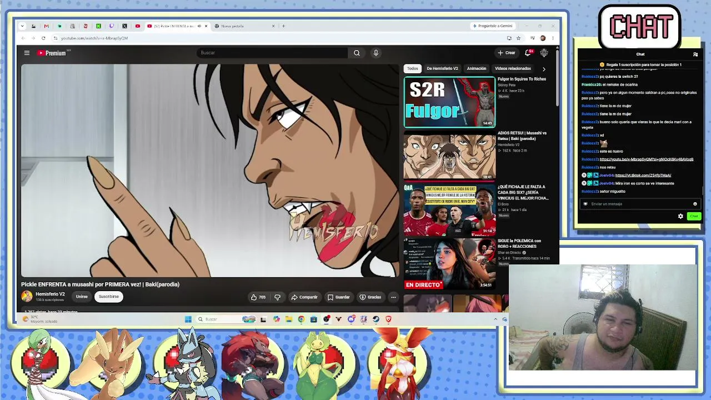Open Brave browser from the taskbar
The height and width of the screenshot is (400, 711).
tap(388, 319)
